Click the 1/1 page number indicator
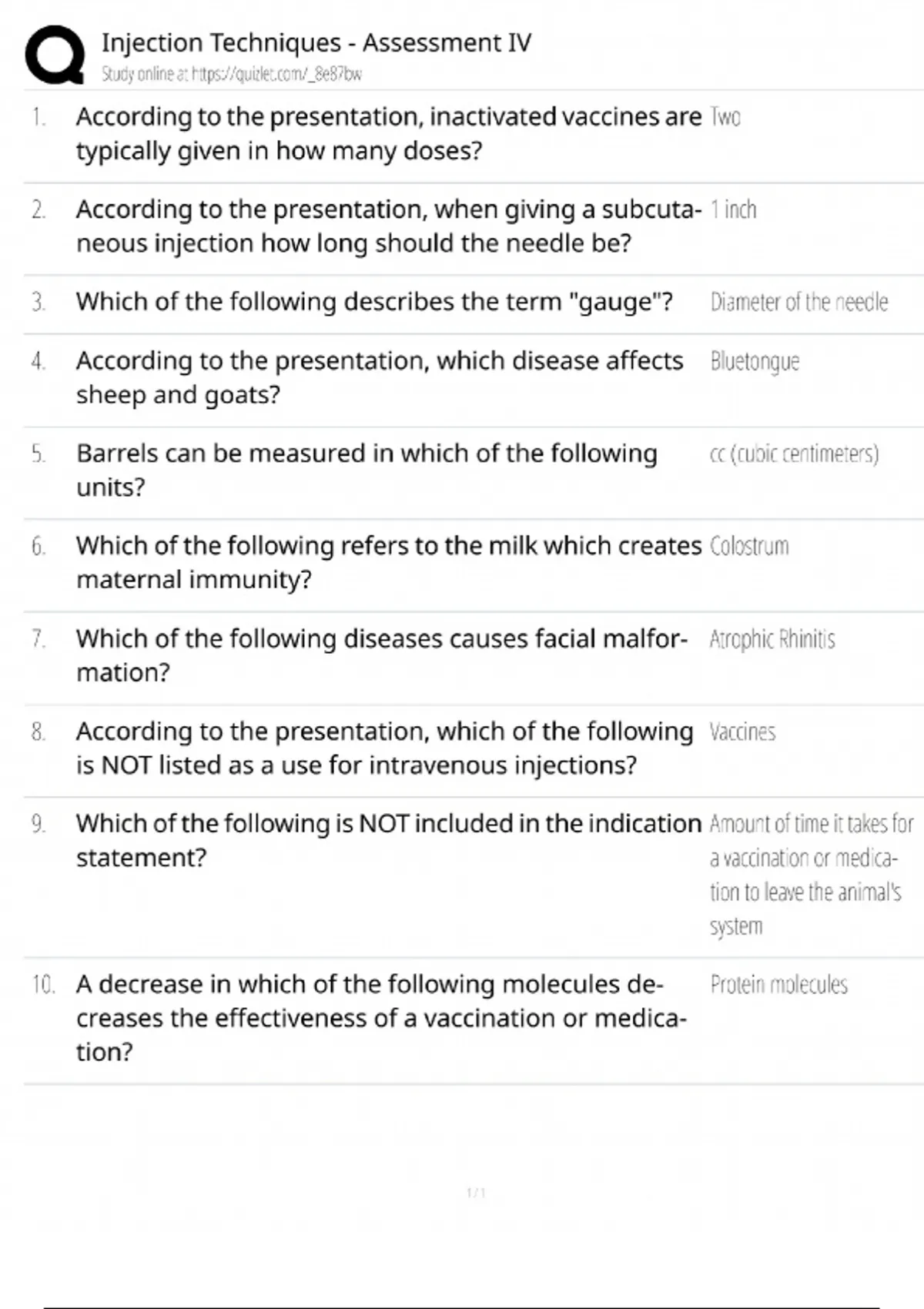The height and width of the screenshot is (1309, 924). coord(476,1193)
